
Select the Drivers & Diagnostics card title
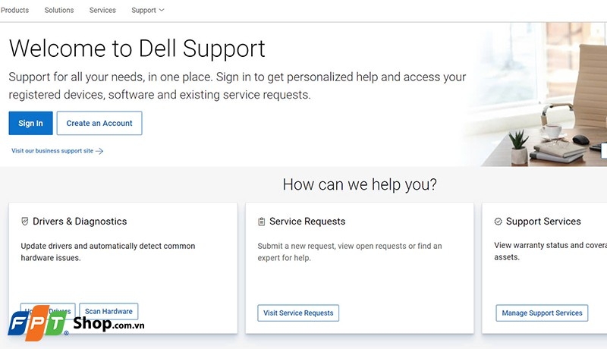(x=80, y=222)
